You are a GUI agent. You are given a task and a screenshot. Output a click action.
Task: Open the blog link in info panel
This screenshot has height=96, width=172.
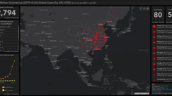(x=166, y=88)
